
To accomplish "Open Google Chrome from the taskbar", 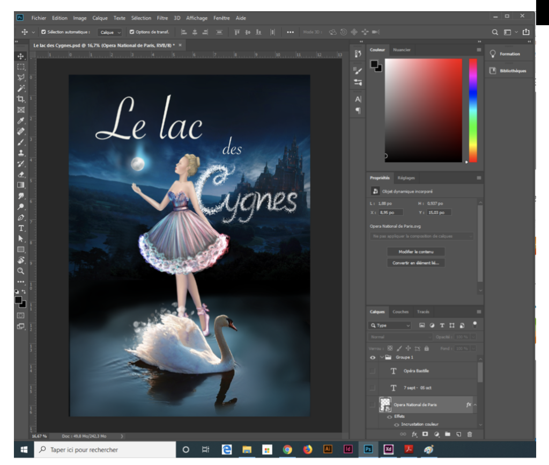I will click(x=287, y=449).
